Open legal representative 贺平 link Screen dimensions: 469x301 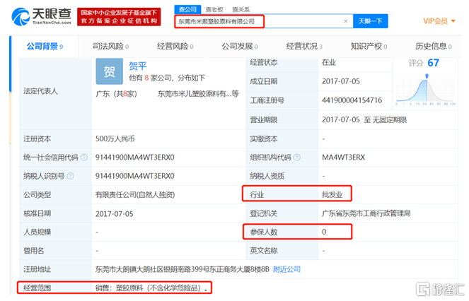pyautogui.click(x=138, y=66)
